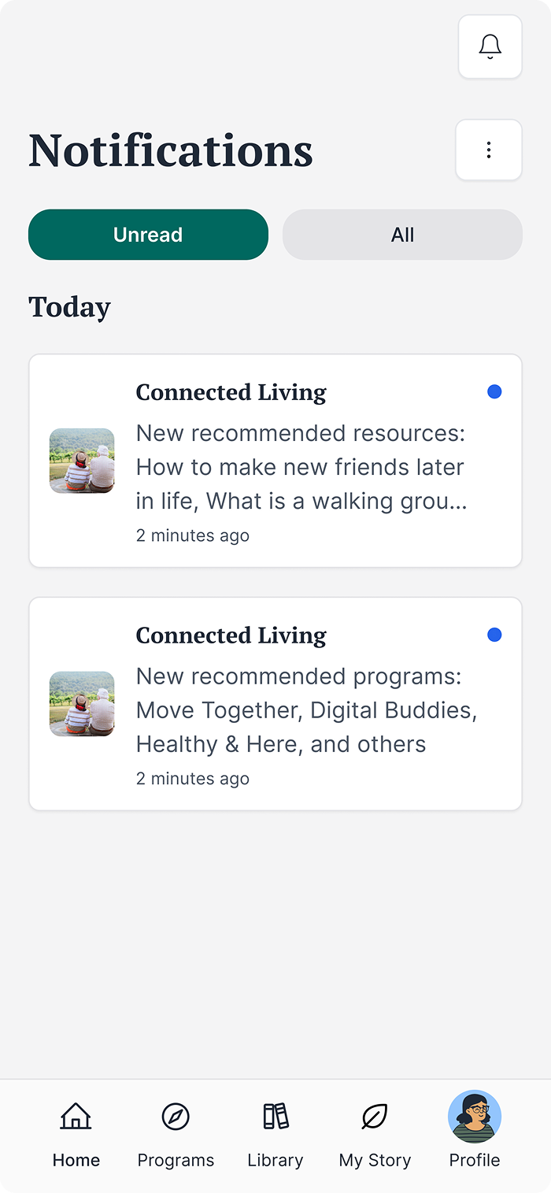Viewport: 551px width, 1193px height.
Task: Expand the options menu next to Notifications
Action: click(x=489, y=150)
